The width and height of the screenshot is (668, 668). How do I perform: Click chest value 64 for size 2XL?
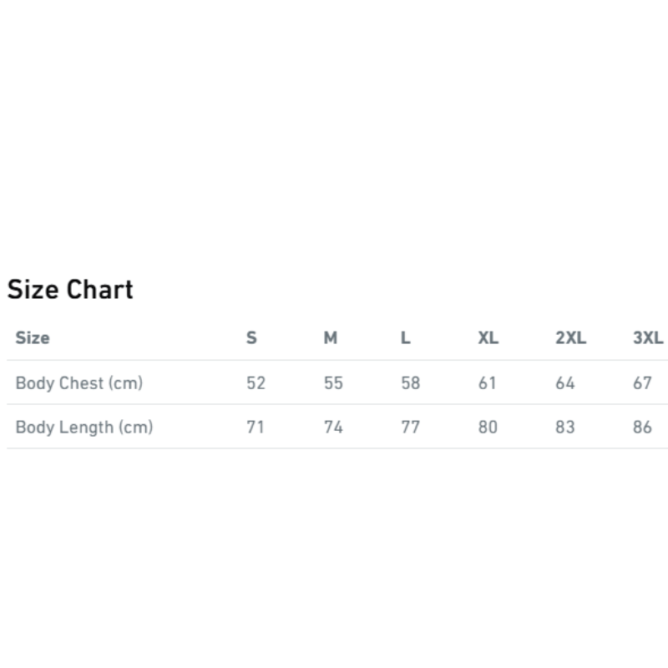[565, 383]
